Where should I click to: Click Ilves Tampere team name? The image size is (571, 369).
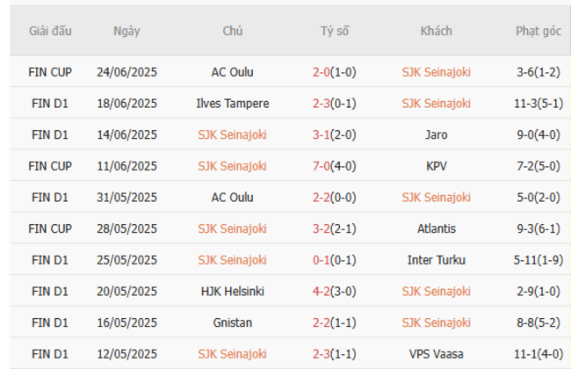pos(233,104)
